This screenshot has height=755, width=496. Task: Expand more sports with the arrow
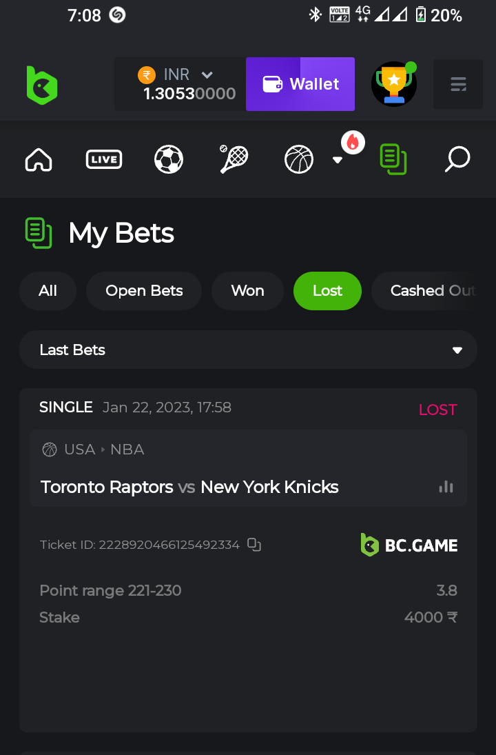pyautogui.click(x=338, y=160)
